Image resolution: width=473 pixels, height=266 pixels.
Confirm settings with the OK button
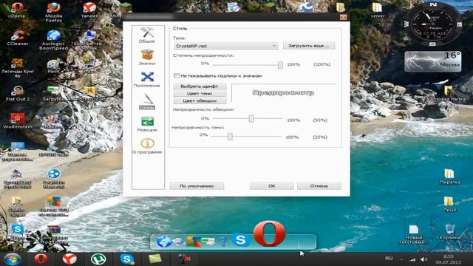[x=272, y=185]
